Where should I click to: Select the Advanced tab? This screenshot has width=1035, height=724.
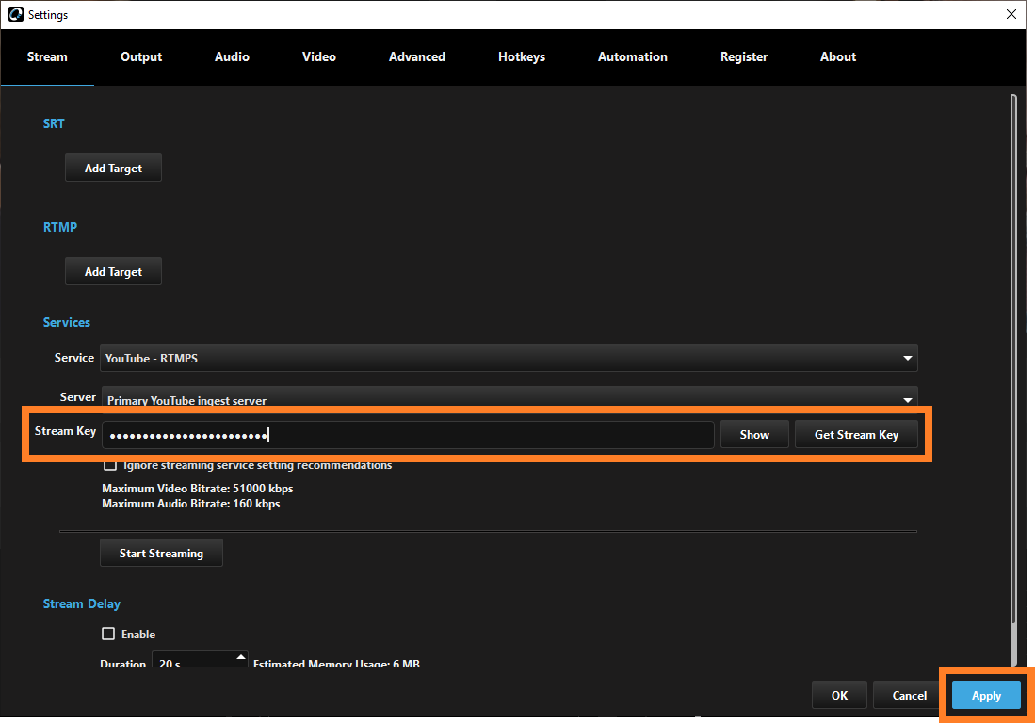pos(417,56)
